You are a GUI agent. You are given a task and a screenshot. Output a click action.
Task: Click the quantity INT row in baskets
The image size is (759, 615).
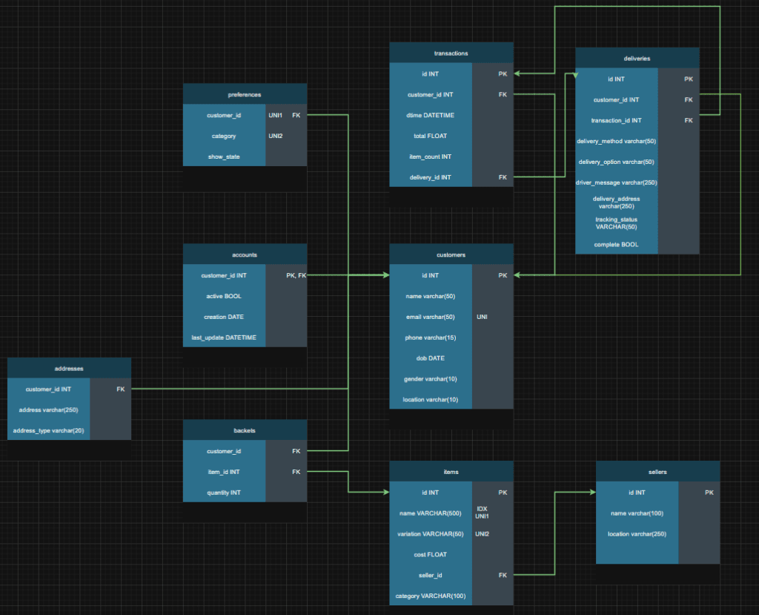coord(224,493)
